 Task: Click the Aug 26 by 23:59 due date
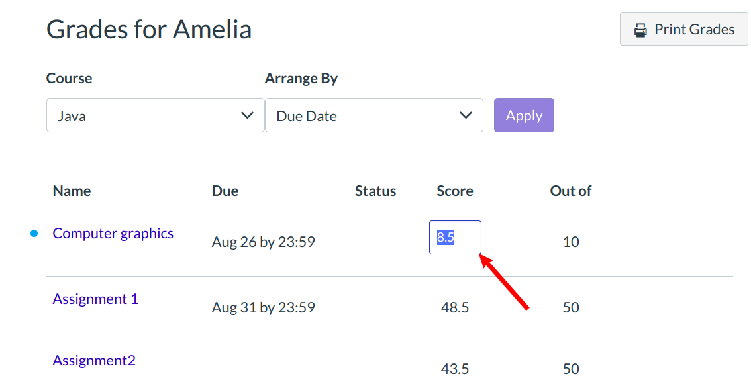[x=263, y=242]
